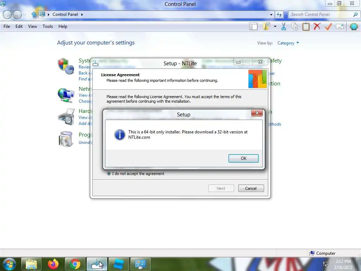Open the address bar history dropdown

pos(271,14)
